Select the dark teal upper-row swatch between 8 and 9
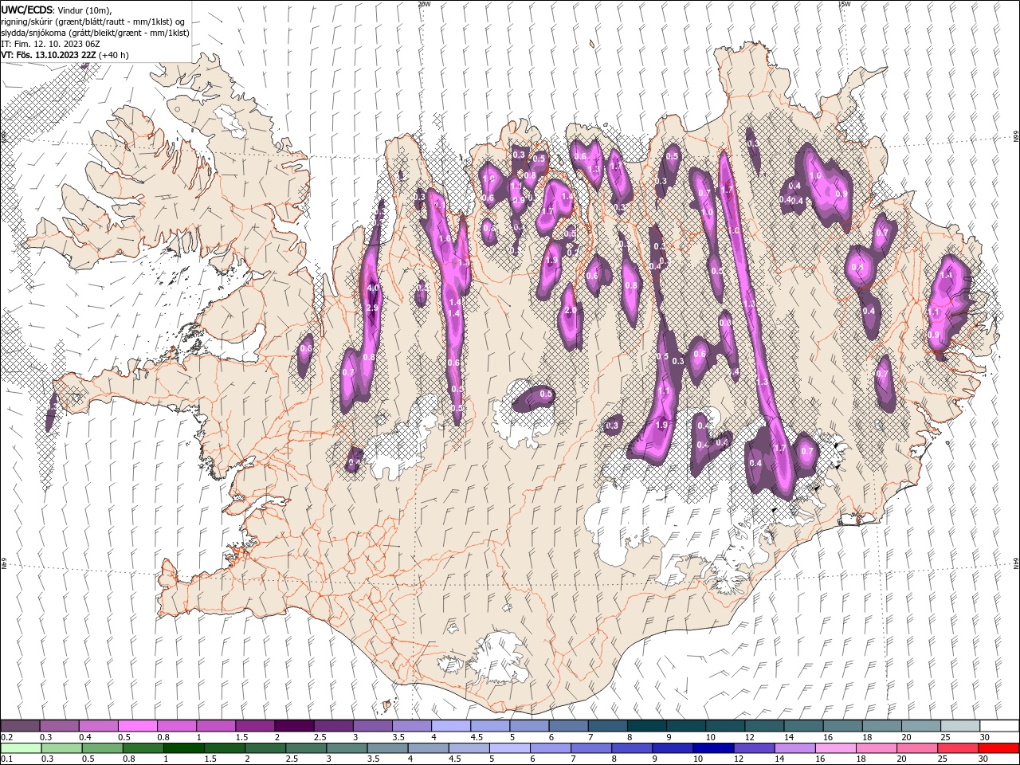 tap(645, 726)
